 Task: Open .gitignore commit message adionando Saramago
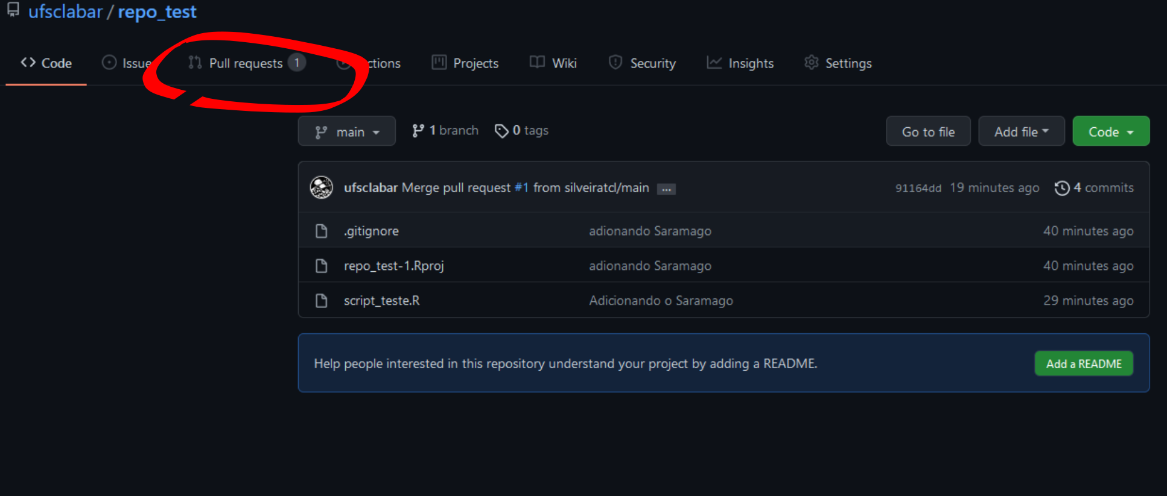coord(650,231)
